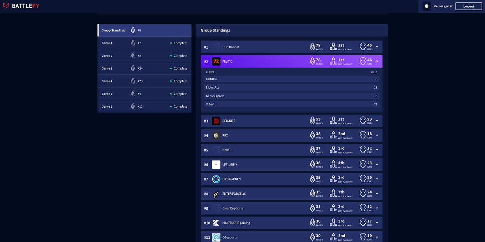
Task: Click the points laurel icon for RRX
Action: tap(312, 135)
